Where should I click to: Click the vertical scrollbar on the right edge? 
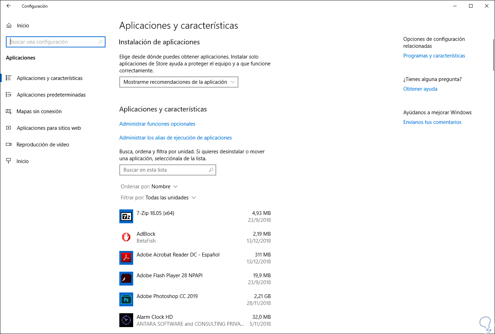point(494,55)
